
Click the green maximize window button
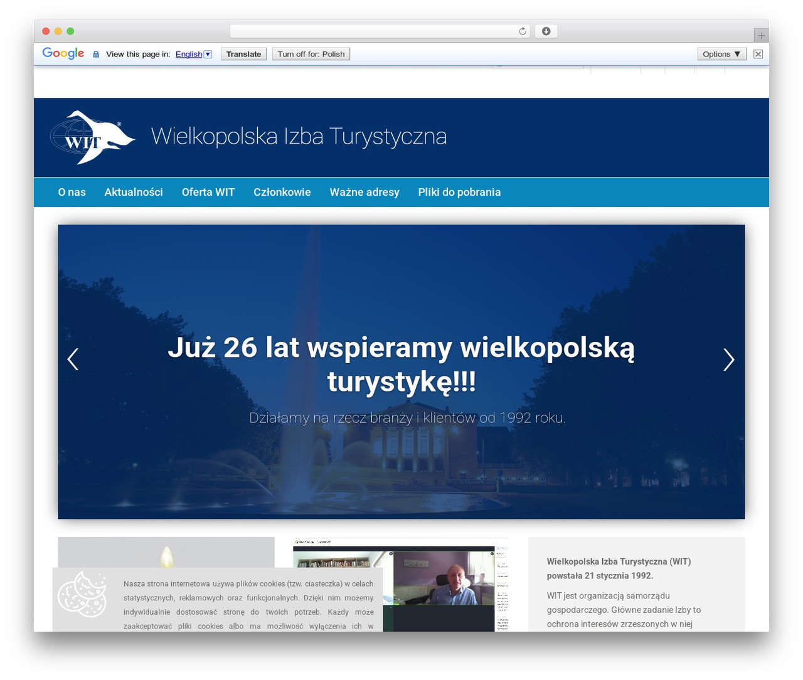70,31
